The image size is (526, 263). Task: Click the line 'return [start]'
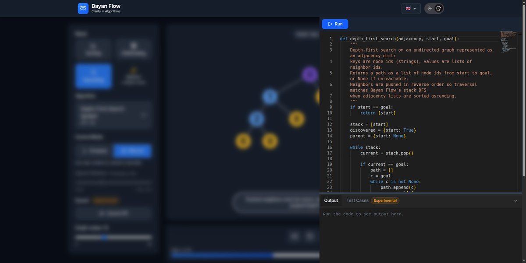378,113
